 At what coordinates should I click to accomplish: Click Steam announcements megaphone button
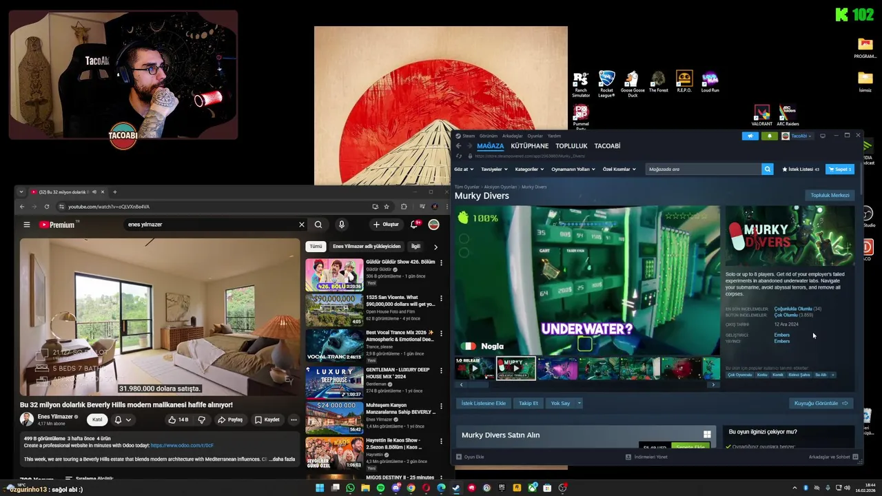(x=750, y=136)
